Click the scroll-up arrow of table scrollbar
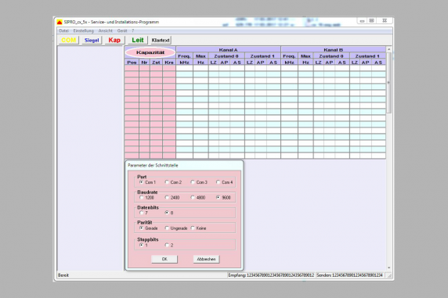 (x=388, y=49)
